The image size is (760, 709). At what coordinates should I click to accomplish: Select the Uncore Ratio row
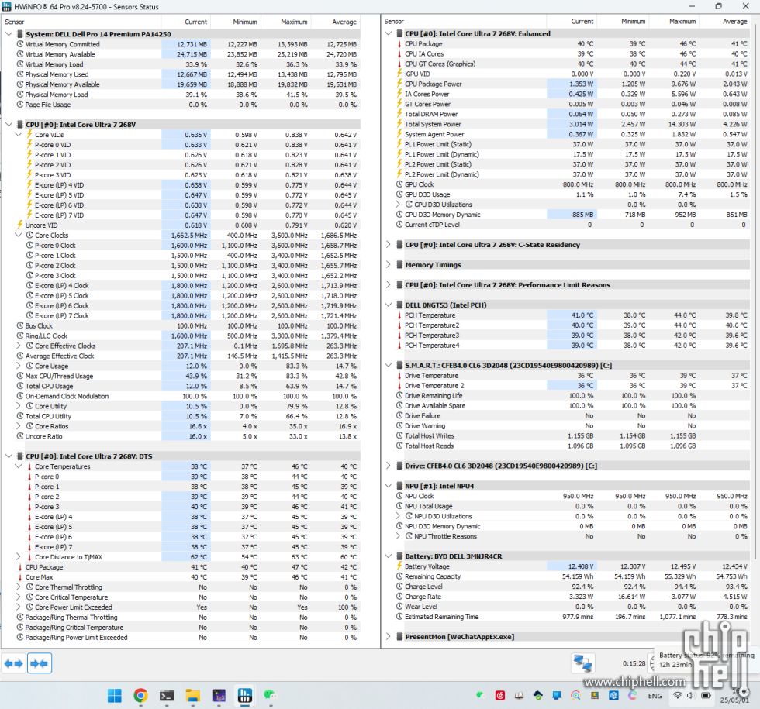point(181,436)
